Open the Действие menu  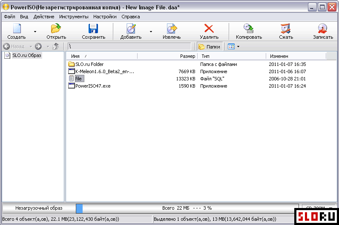pos(44,17)
